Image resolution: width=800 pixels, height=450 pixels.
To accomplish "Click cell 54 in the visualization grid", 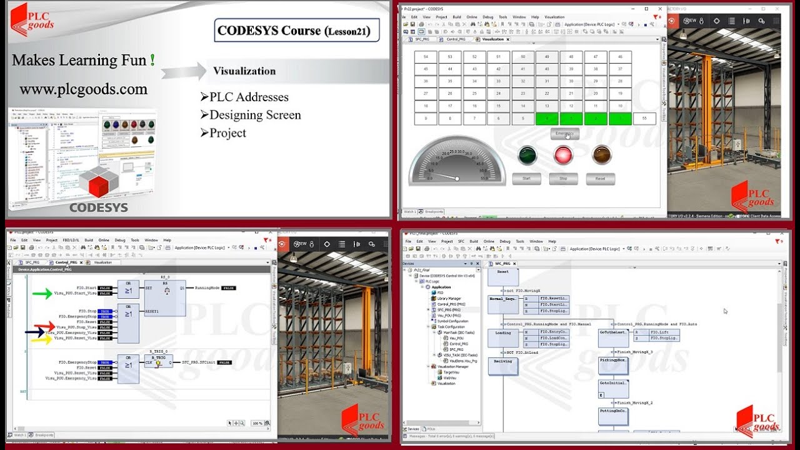I will click(x=426, y=57).
